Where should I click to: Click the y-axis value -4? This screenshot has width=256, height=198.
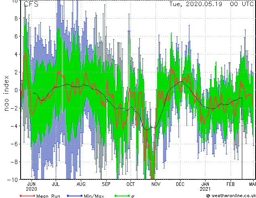(x=14, y=126)
